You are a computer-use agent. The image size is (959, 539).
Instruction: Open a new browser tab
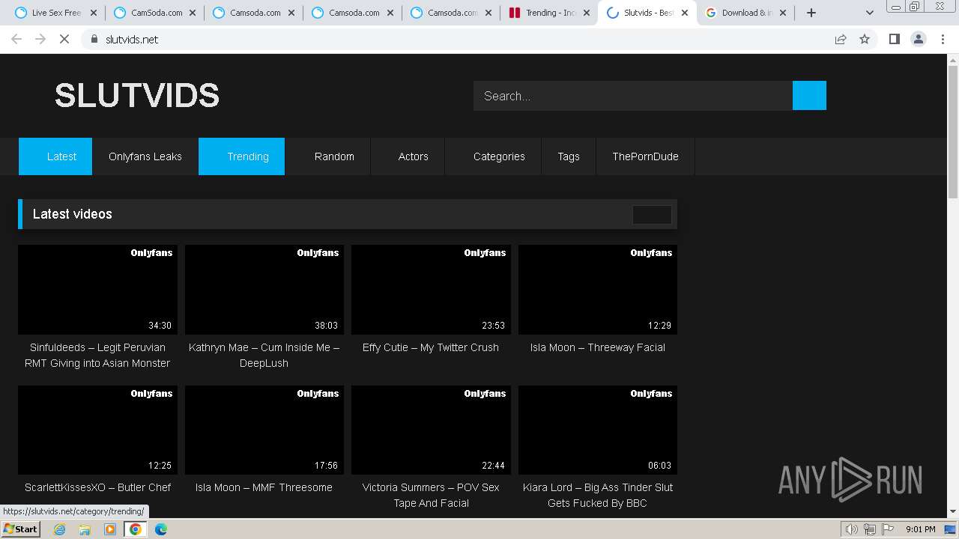pos(811,13)
